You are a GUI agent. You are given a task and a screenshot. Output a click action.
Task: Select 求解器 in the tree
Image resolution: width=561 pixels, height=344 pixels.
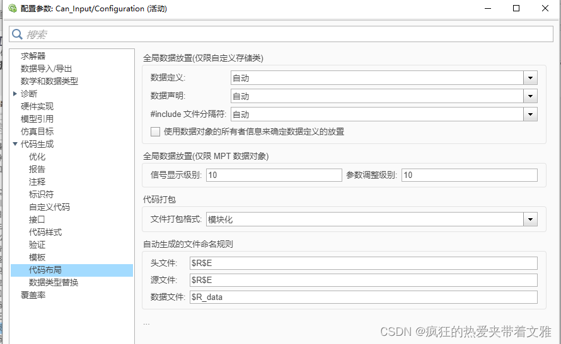(x=33, y=56)
